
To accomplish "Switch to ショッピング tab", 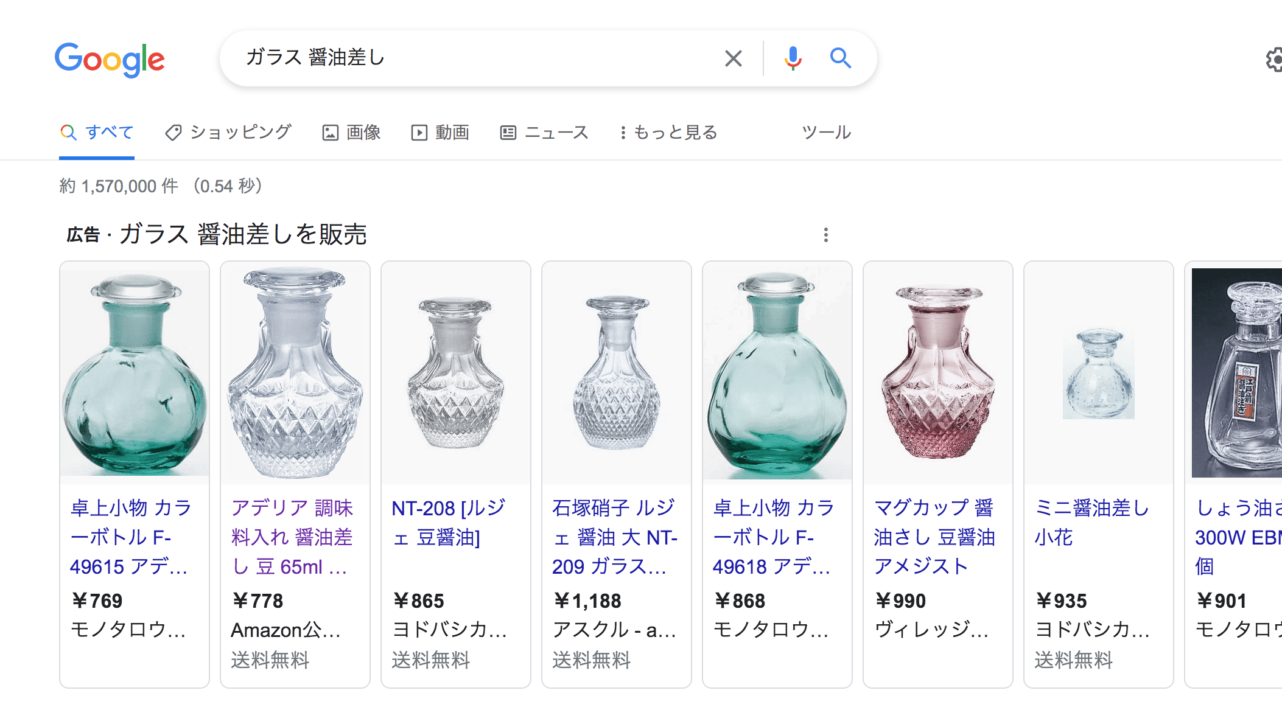I will click(229, 132).
